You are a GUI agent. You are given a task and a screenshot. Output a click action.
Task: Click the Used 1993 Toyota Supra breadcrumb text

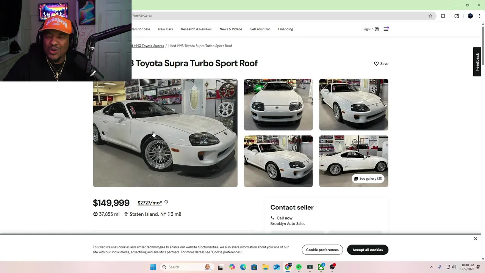(200, 46)
